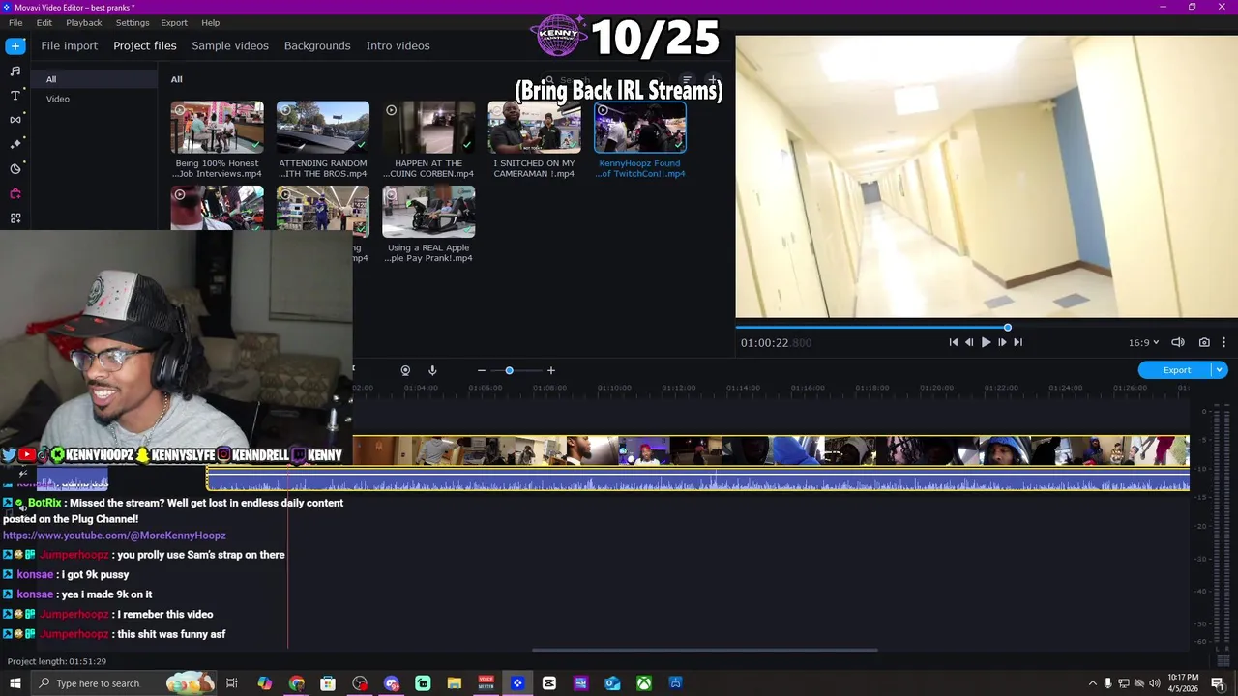Click the 01:00:22 timecode display
Viewport: 1238px width, 696px height.
click(776, 343)
